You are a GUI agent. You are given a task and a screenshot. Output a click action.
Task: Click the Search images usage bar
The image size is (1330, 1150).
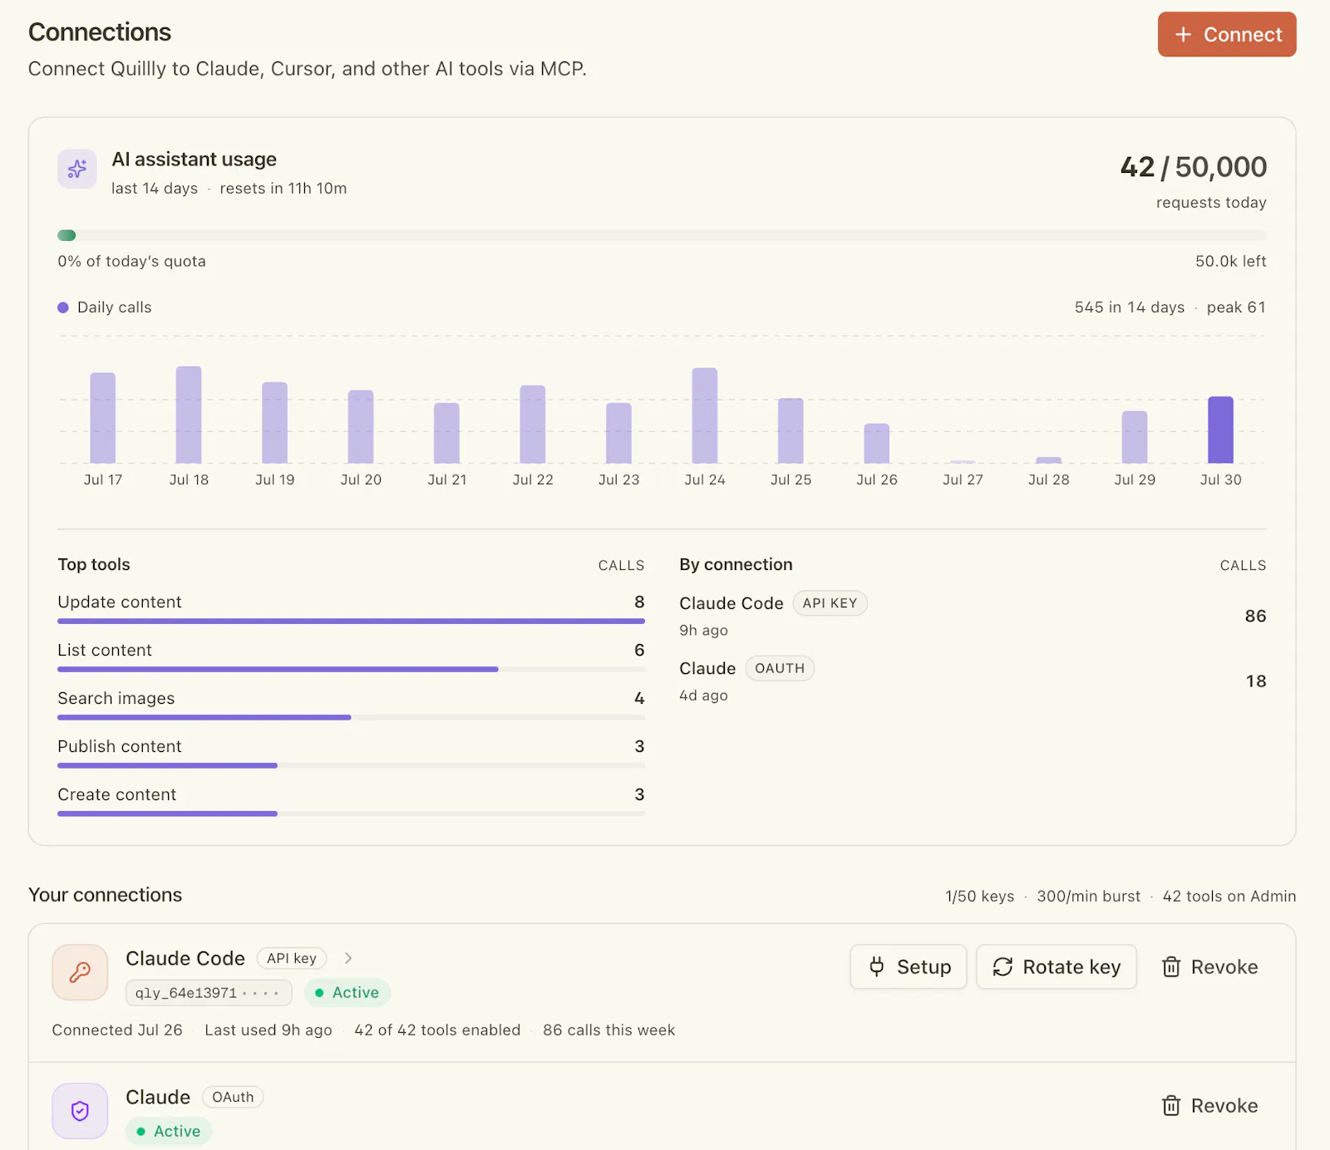(x=351, y=717)
